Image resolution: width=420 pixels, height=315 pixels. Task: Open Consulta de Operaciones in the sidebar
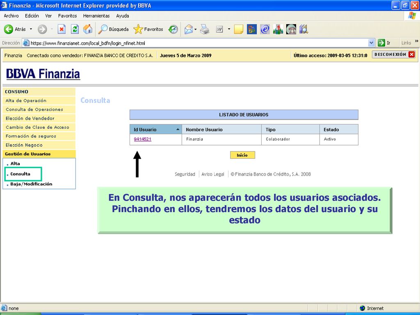point(39,110)
